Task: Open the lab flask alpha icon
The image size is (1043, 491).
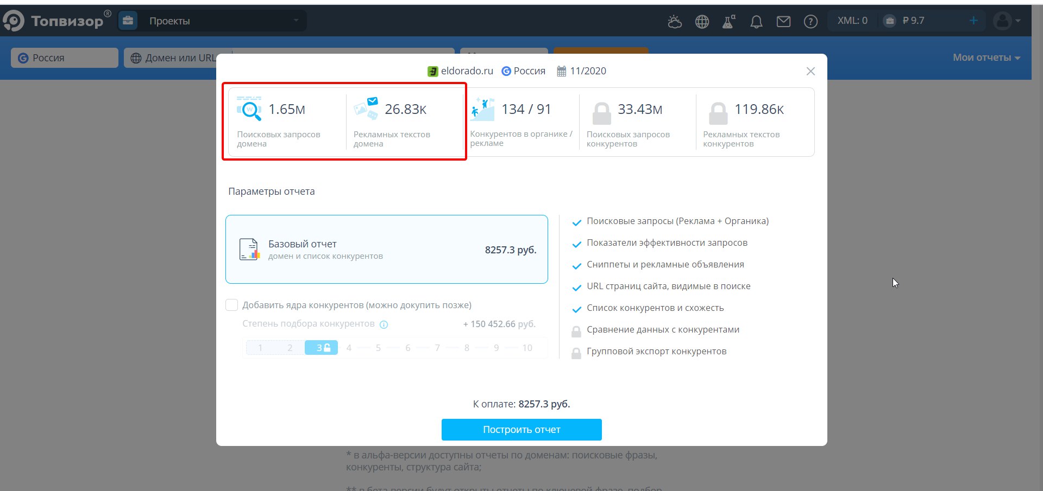Action: (728, 22)
